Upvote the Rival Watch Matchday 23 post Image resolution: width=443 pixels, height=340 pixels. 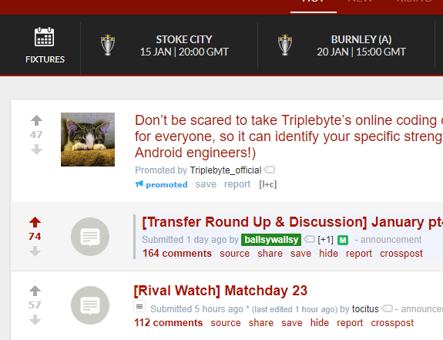pos(35,291)
